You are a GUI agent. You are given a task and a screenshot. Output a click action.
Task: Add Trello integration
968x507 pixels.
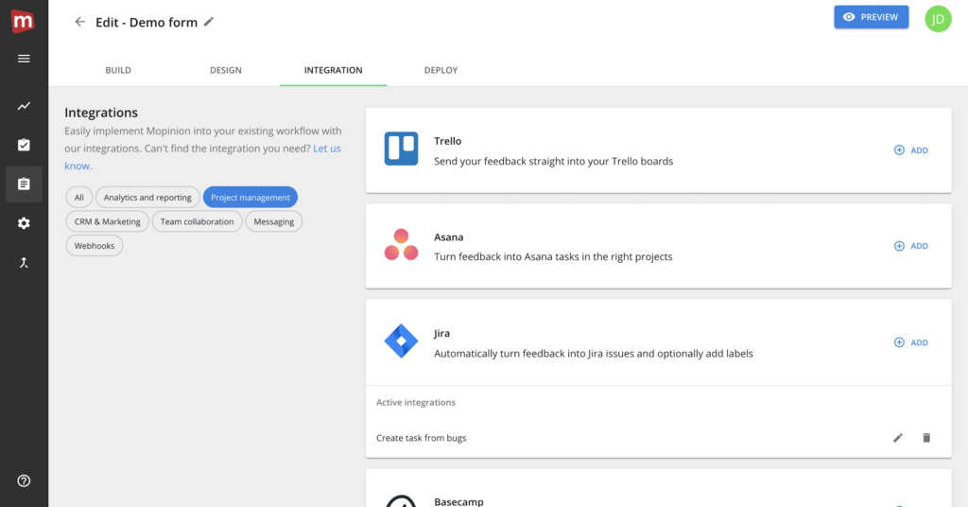coord(910,150)
